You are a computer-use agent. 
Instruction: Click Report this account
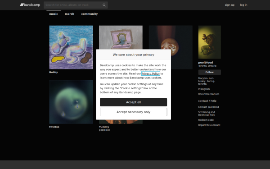pyautogui.click(x=209, y=125)
